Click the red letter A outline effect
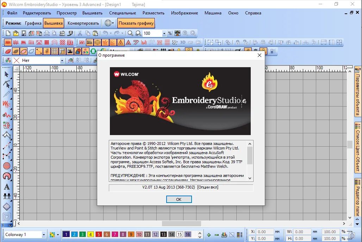 pyautogui.click(x=129, y=43)
